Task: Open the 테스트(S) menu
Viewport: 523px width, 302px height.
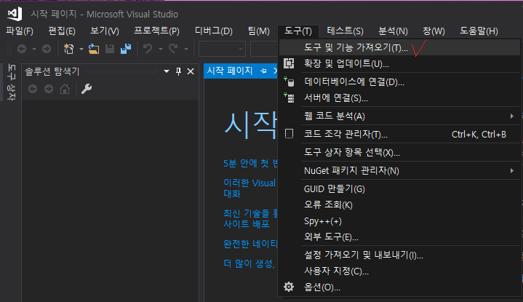Action: 345,31
